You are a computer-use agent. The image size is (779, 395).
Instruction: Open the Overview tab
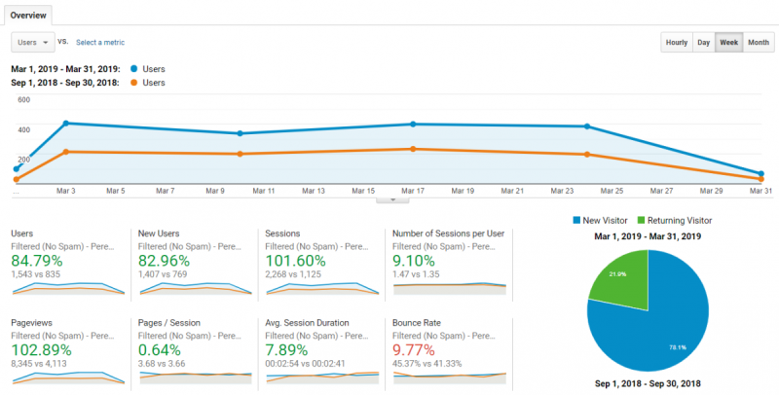click(x=27, y=15)
